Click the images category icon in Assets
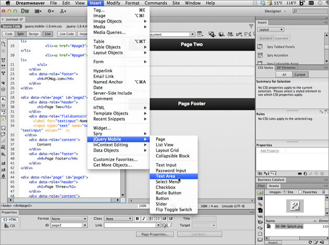This screenshot has width=329, height=245. pos(260,193)
